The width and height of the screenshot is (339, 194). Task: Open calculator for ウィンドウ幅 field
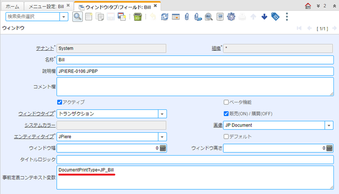coord(163,148)
